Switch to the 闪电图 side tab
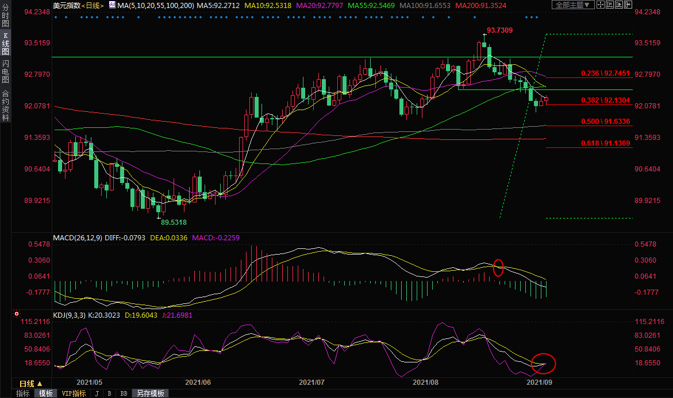673x398 pixels. tap(6, 72)
